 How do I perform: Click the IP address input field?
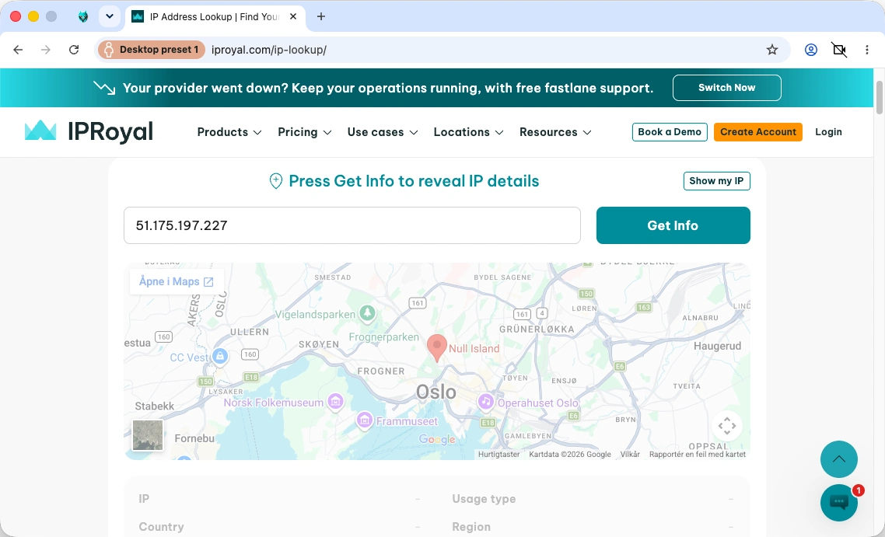click(352, 225)
